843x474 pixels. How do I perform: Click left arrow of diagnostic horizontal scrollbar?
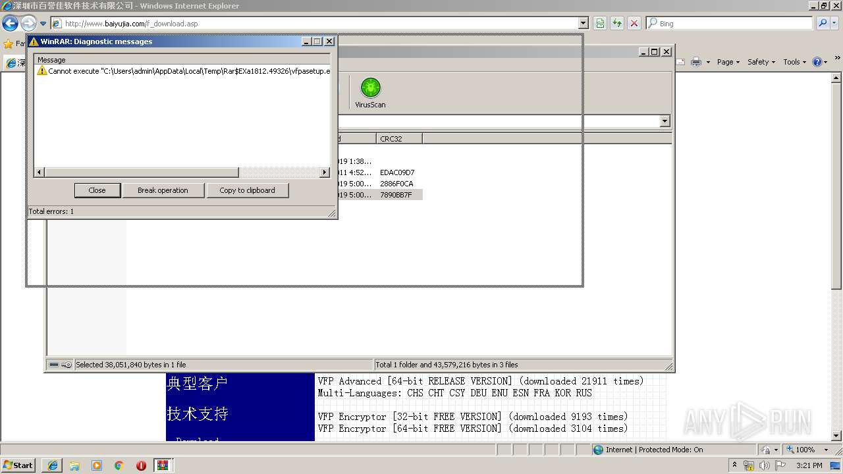tap(40, 172)
